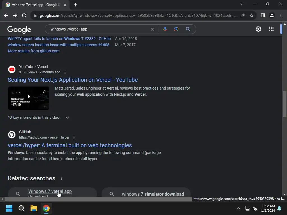The height and width of the screenshot is (215, 287).
Task: Open a new browser tab
Action: click(76, 5)
